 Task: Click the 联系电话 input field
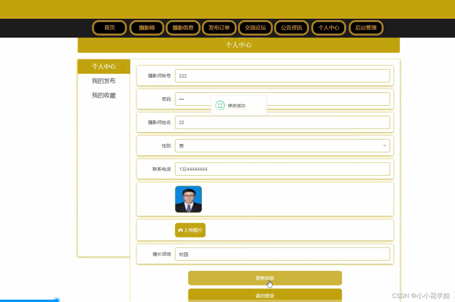[x=282, y=169]
